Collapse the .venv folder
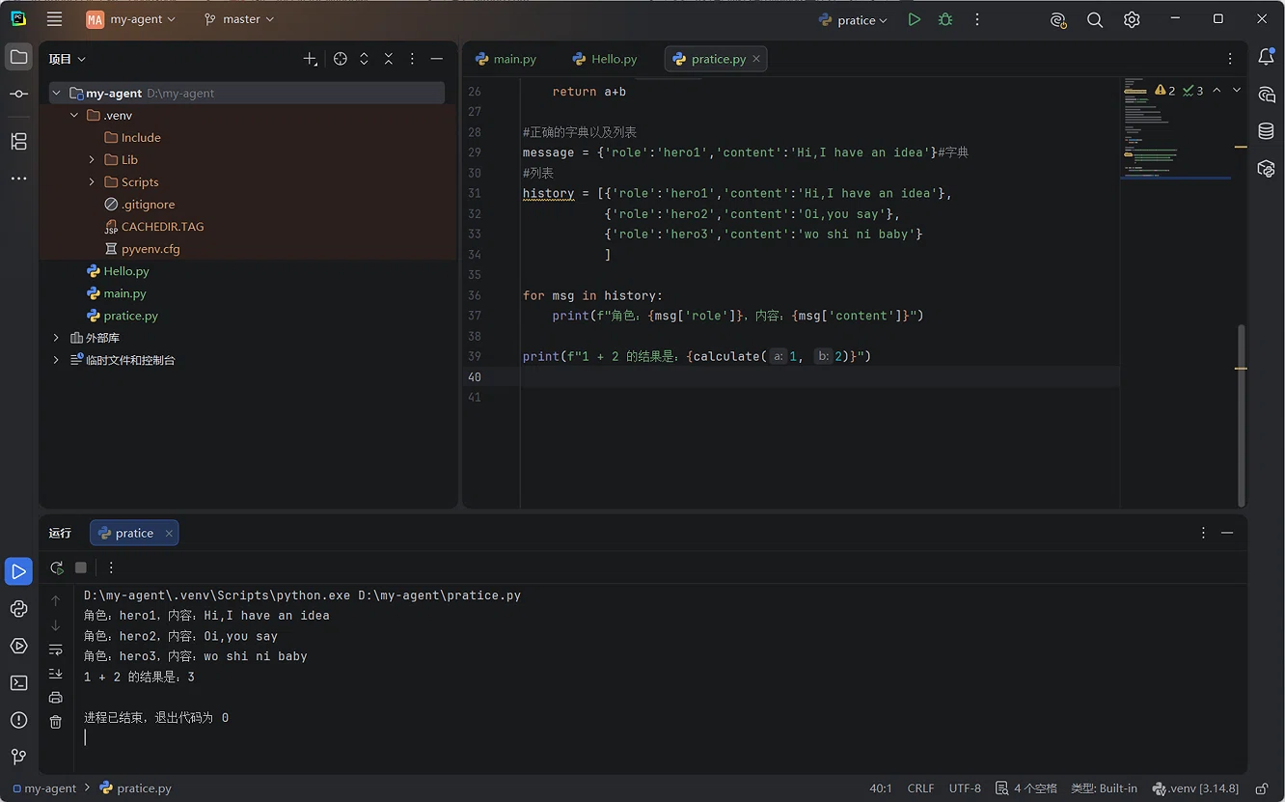The image size is (1285, 802). [74, 116]
